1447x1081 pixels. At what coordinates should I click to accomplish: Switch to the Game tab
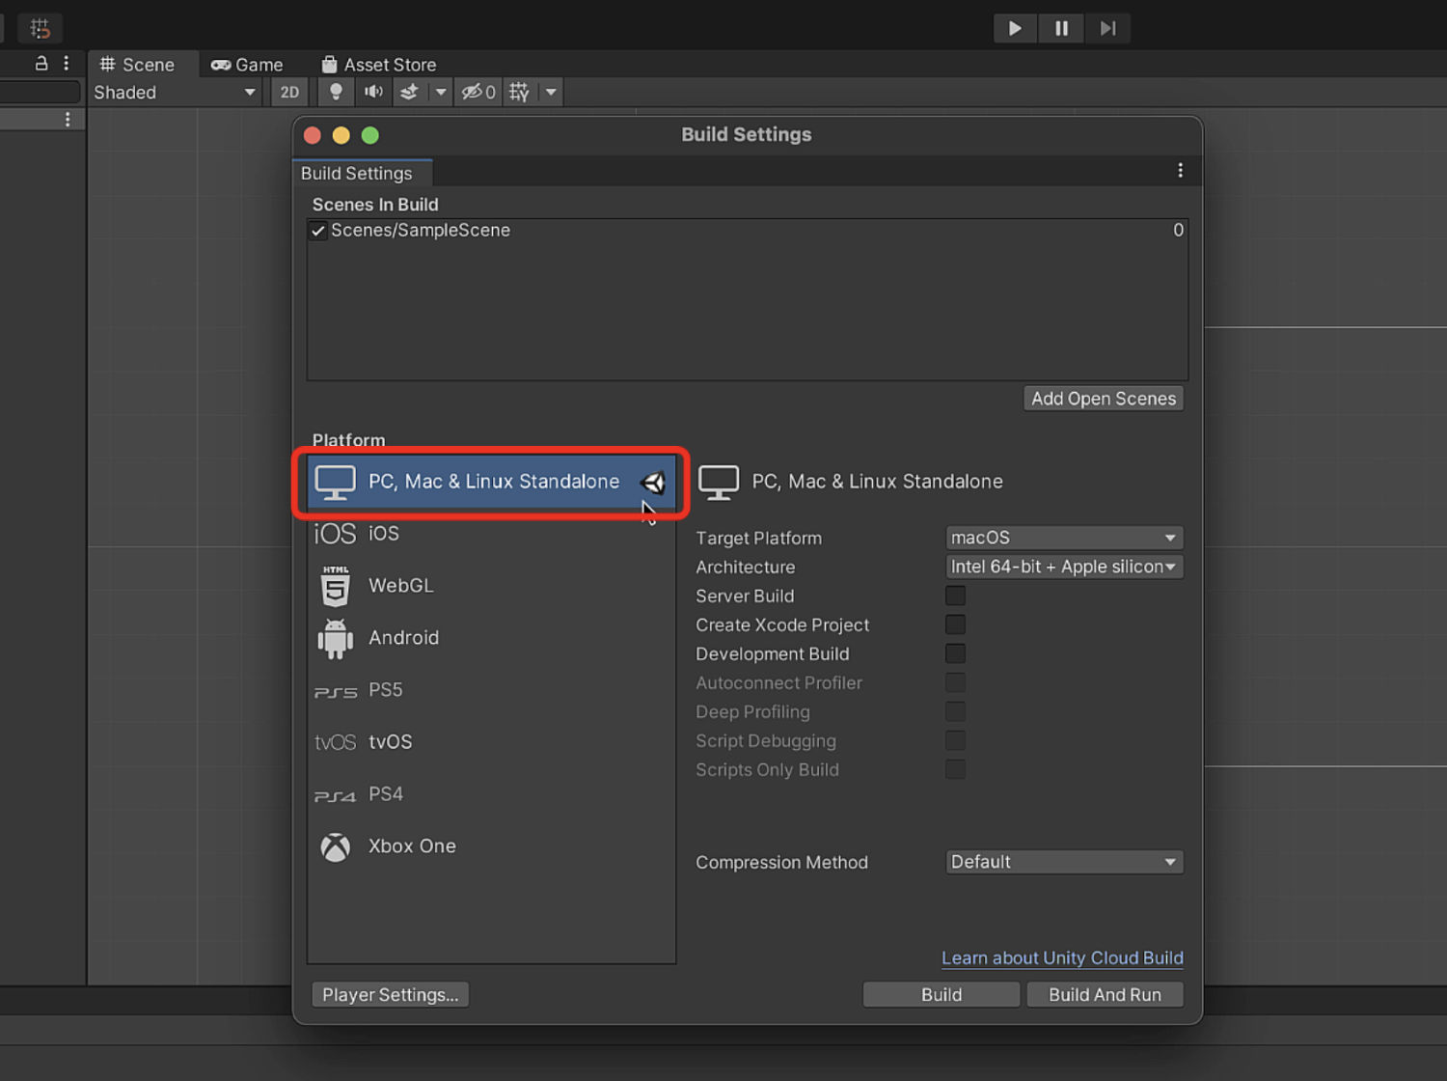pos(247,65)
